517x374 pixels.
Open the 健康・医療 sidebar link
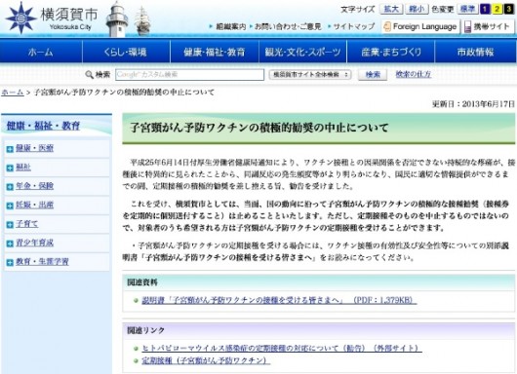34,148
